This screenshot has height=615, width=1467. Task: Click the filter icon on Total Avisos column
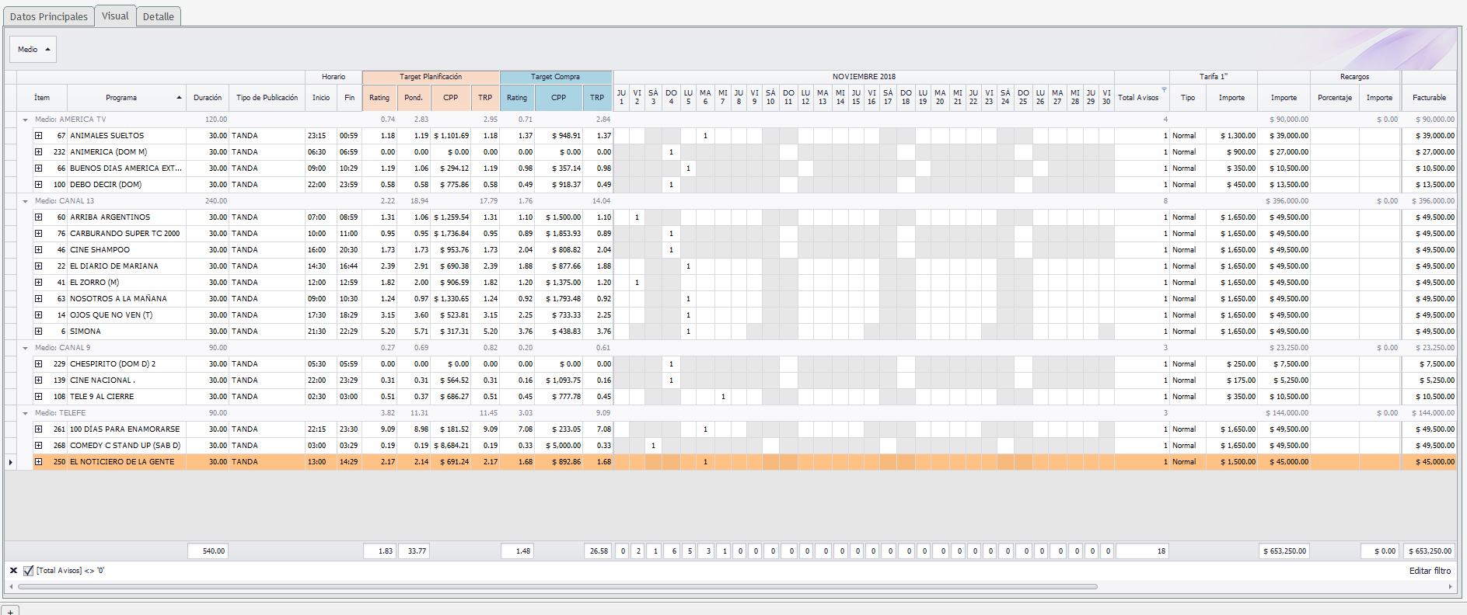(x=1163, y=90)
